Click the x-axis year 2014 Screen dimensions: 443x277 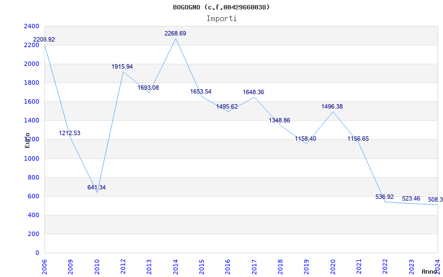(x=175, y=266)
